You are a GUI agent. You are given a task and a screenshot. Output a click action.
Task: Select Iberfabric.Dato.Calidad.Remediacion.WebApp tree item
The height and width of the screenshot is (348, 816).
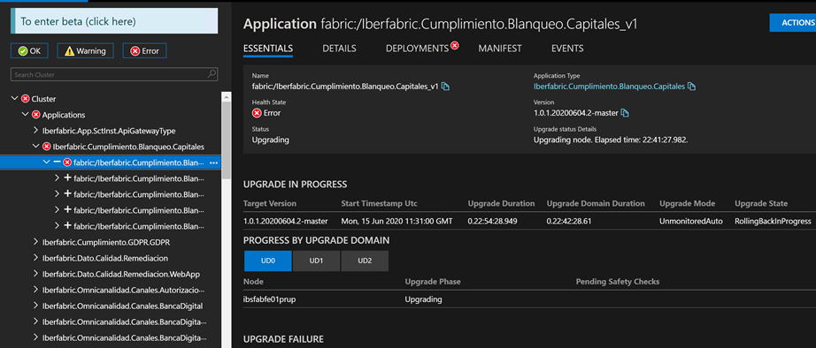pyautogui.click(x=120, y=274)
